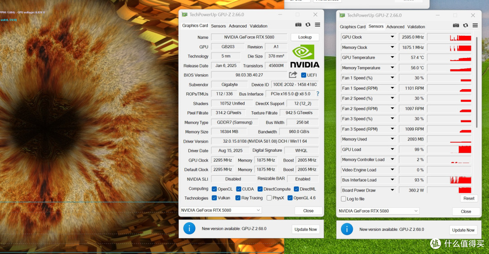489x254 pixels.
Task: GPU-Z title icon in Sensors window
Action: (342, 15)
